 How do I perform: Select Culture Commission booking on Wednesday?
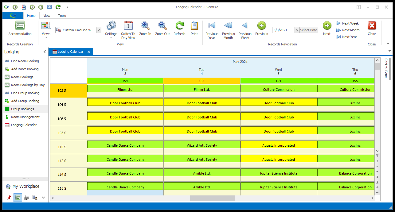coord(279,89)
